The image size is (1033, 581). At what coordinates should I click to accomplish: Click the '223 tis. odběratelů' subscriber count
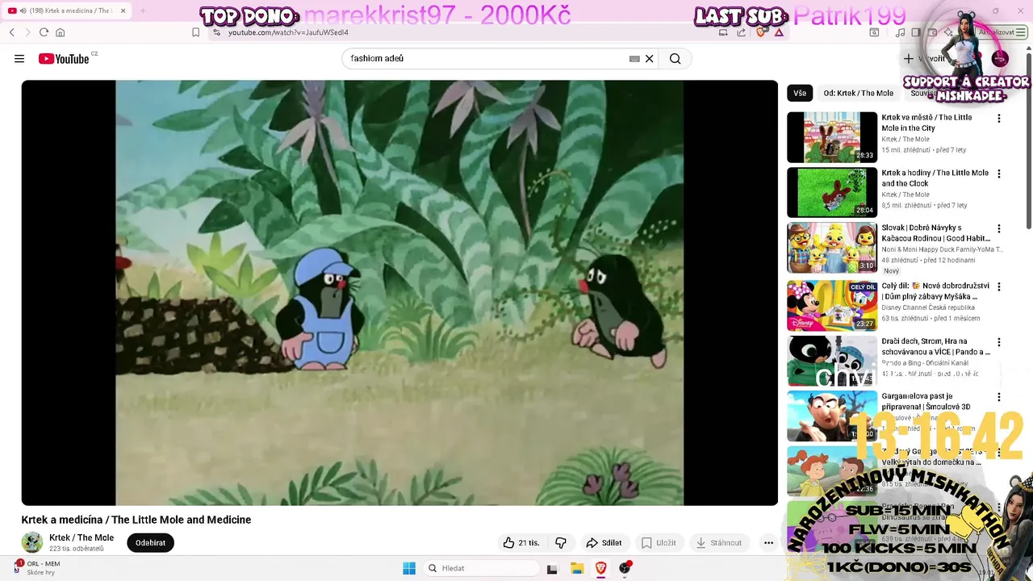[x=77, y=549]
